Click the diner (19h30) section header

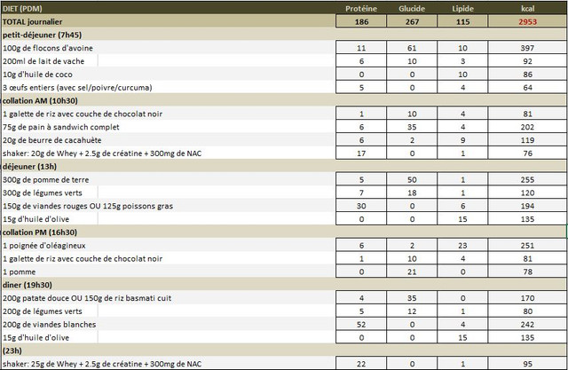click(30, 284)
